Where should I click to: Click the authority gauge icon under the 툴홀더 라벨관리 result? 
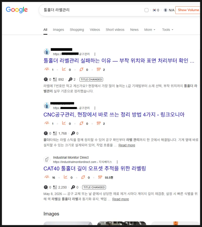tap(47, 69)
